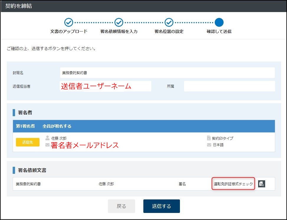Click 佐藤 次郎 in the document row
Screen dimensions: 287x220
(x=106, y=184)
